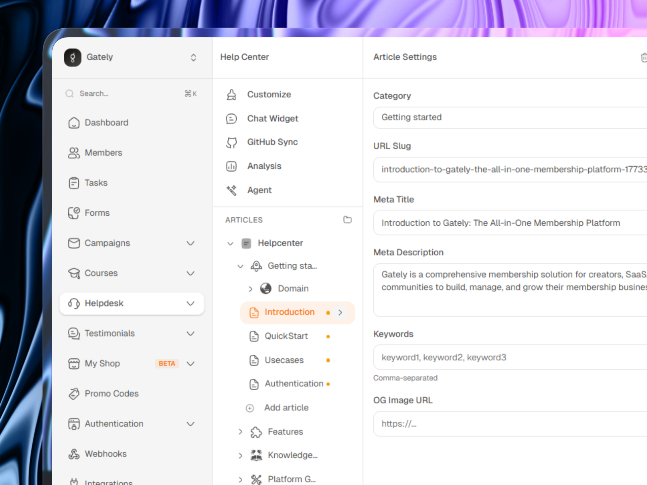Click the Webhooks icon in sidebar
647x485 pixels.
click(74, 454)
